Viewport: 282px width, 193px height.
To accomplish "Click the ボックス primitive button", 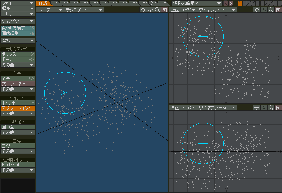I will (x=18, y=54).
